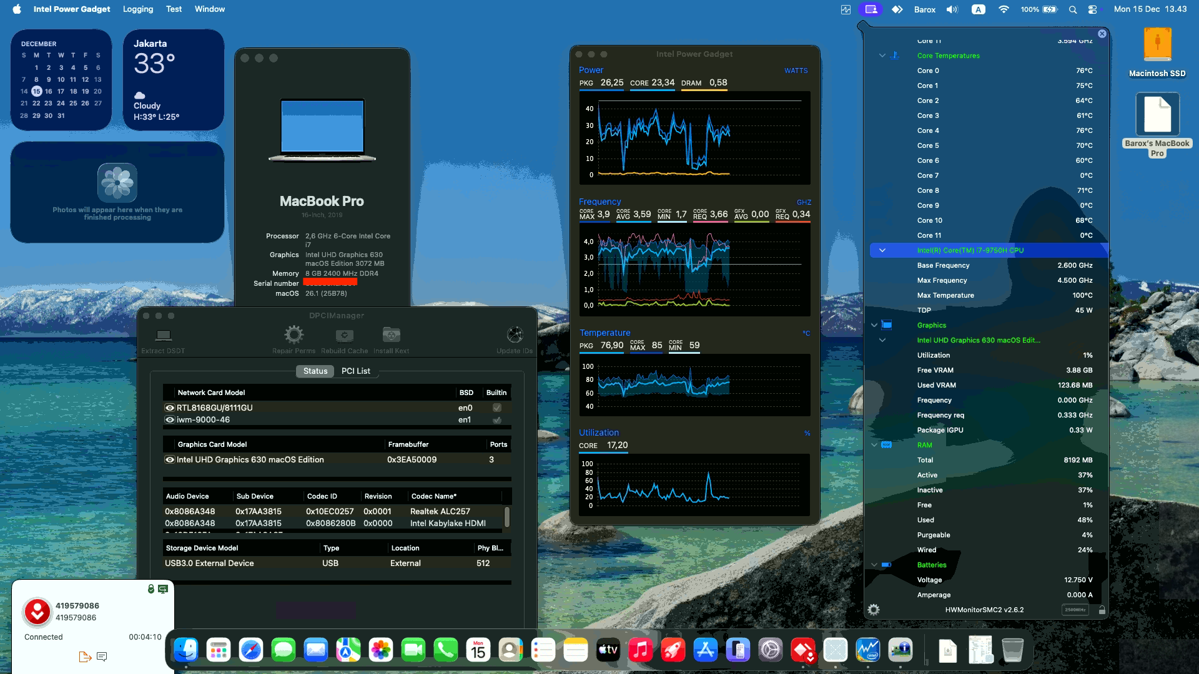Uncheck Builtin for RTL8168GU network card
Screen dimensions: 1199x674
(496, 408)
